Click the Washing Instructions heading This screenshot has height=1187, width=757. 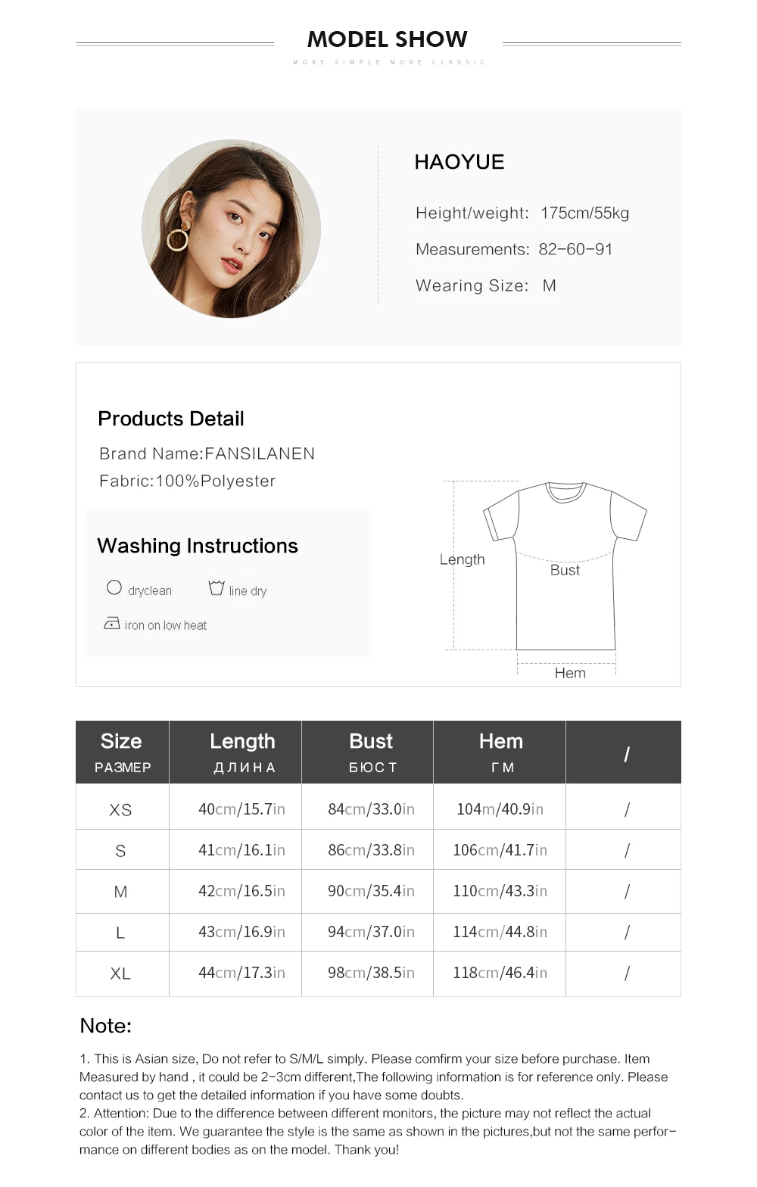(x=198, y=546)
